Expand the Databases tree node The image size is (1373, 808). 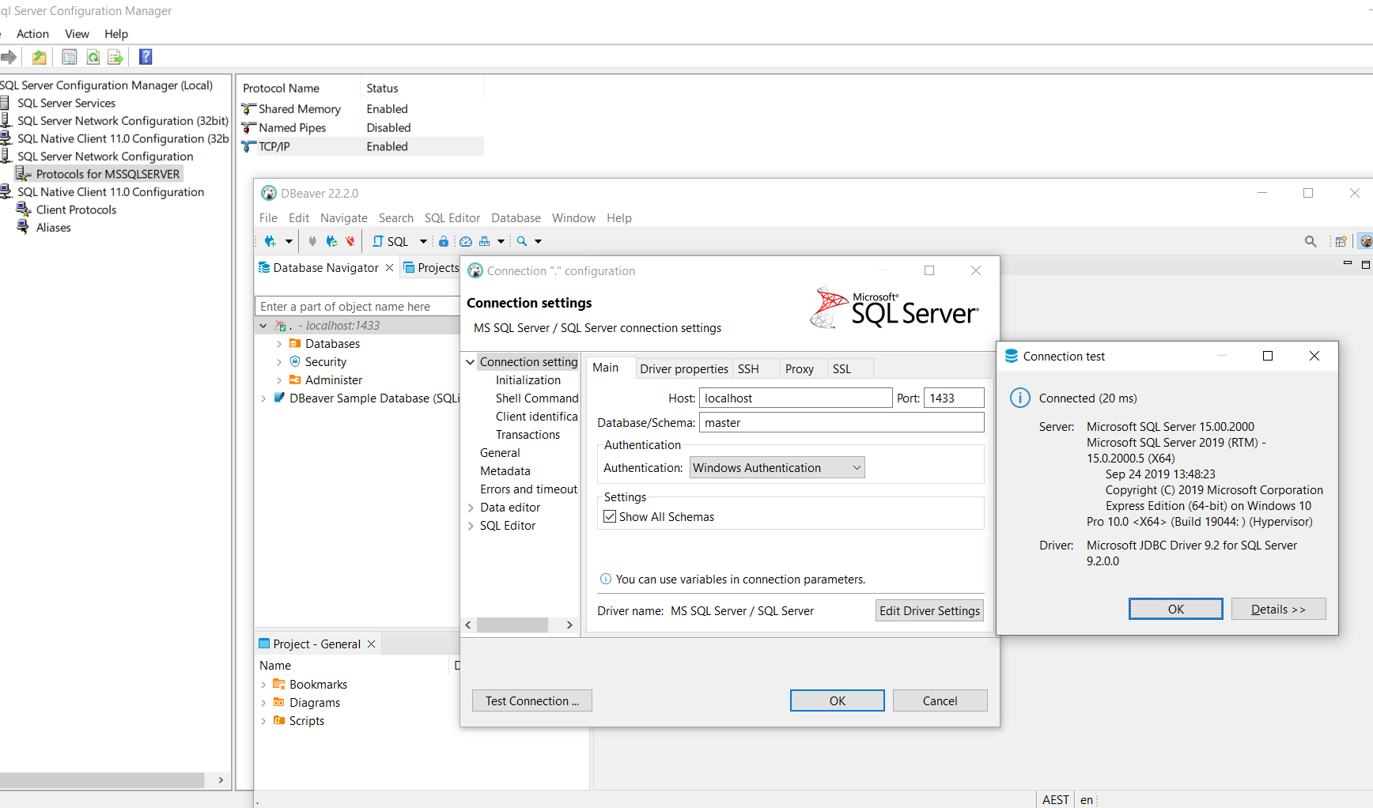[x=279, y=344]
